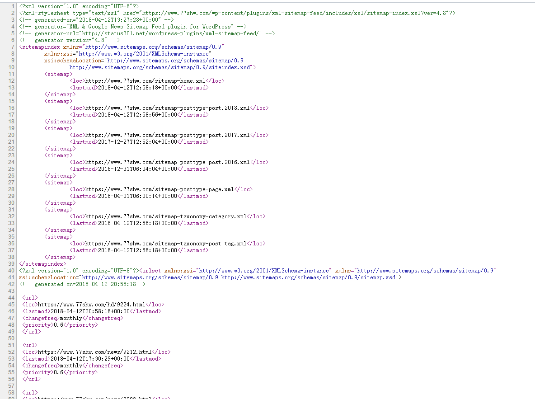The width and height of the screenshot is (535, 399).
Task: Open the sitemap-posttype-page.xml URL
Action: (160, 189)
